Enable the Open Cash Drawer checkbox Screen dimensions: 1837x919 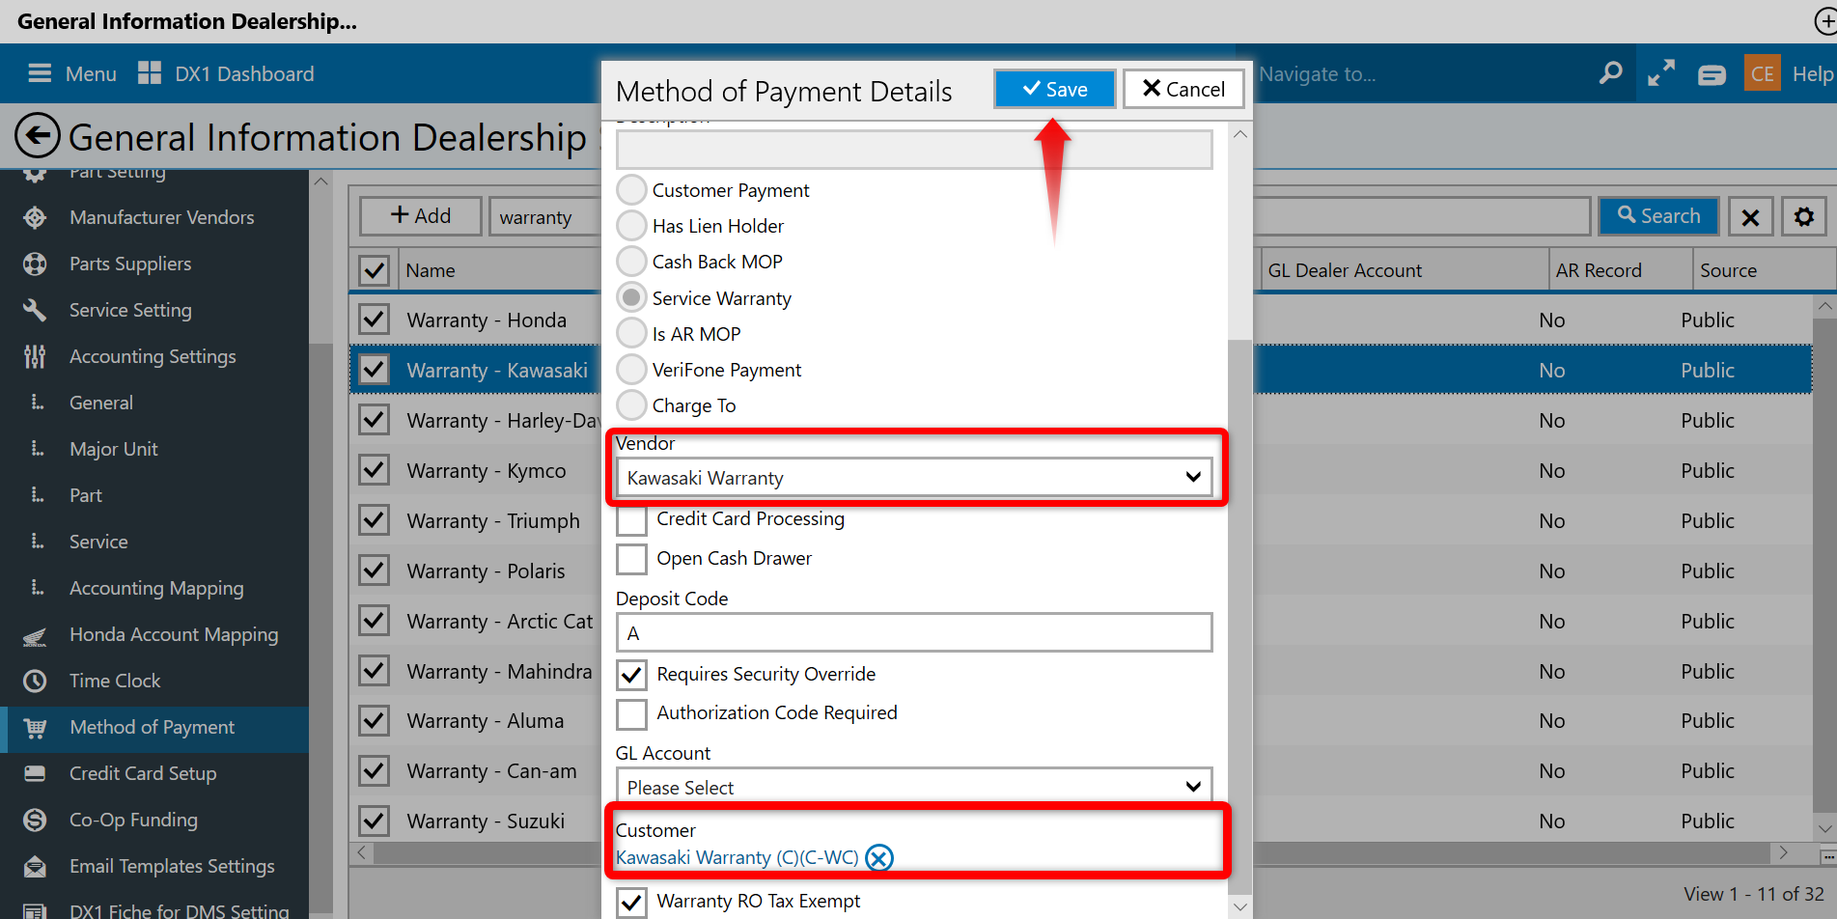coord(631,559)
